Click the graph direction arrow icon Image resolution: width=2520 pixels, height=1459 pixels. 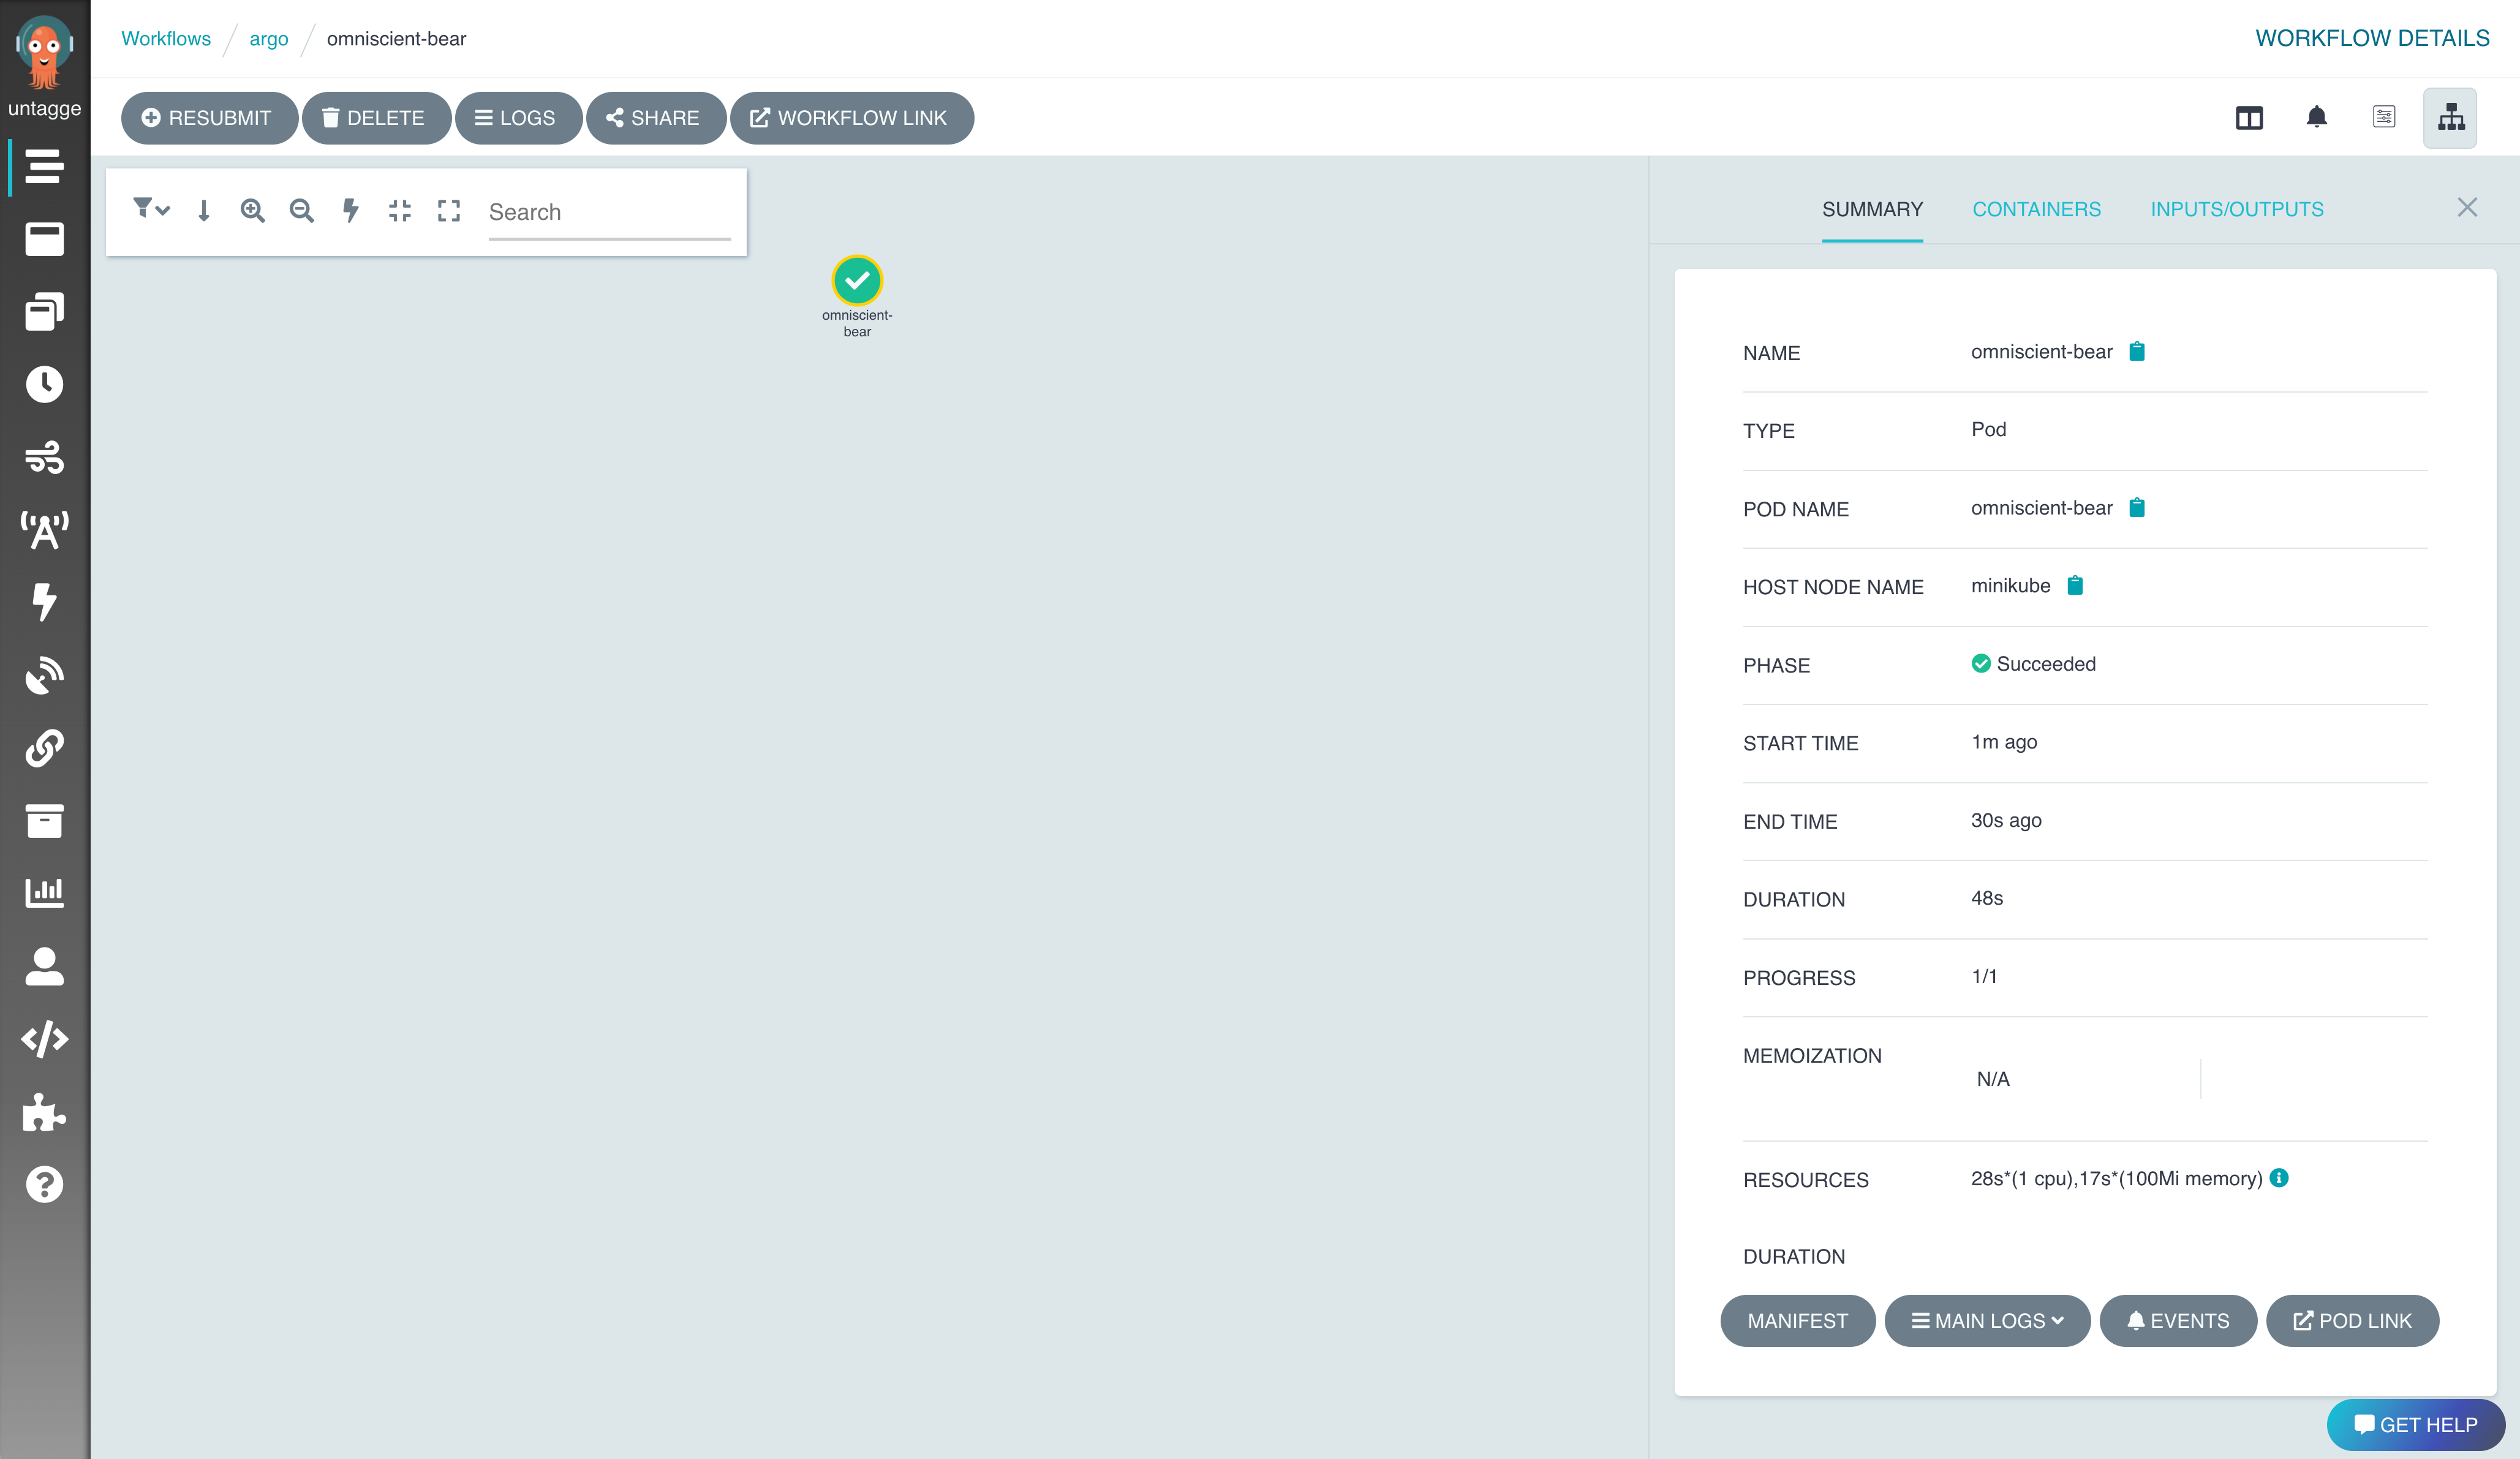coord(204,210)
